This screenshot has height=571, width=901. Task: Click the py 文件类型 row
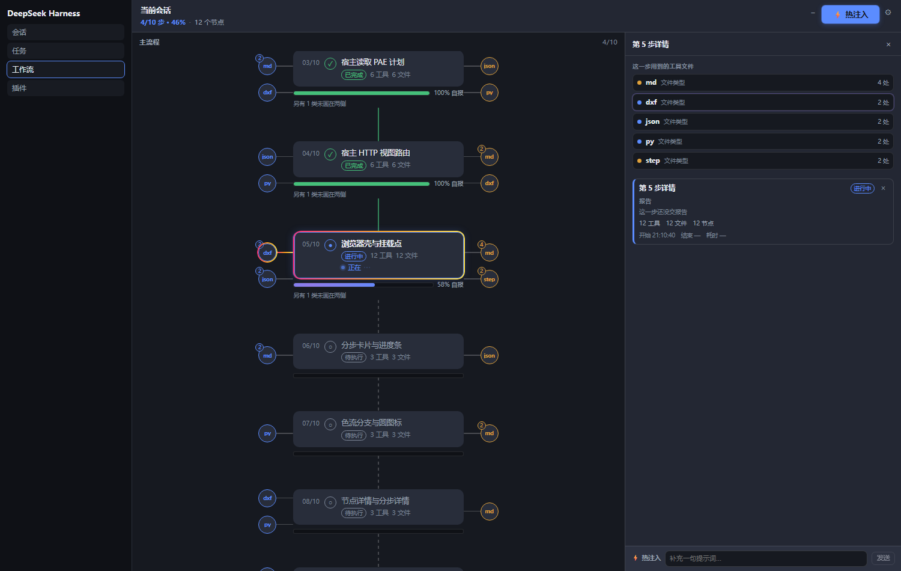[763, 141]
